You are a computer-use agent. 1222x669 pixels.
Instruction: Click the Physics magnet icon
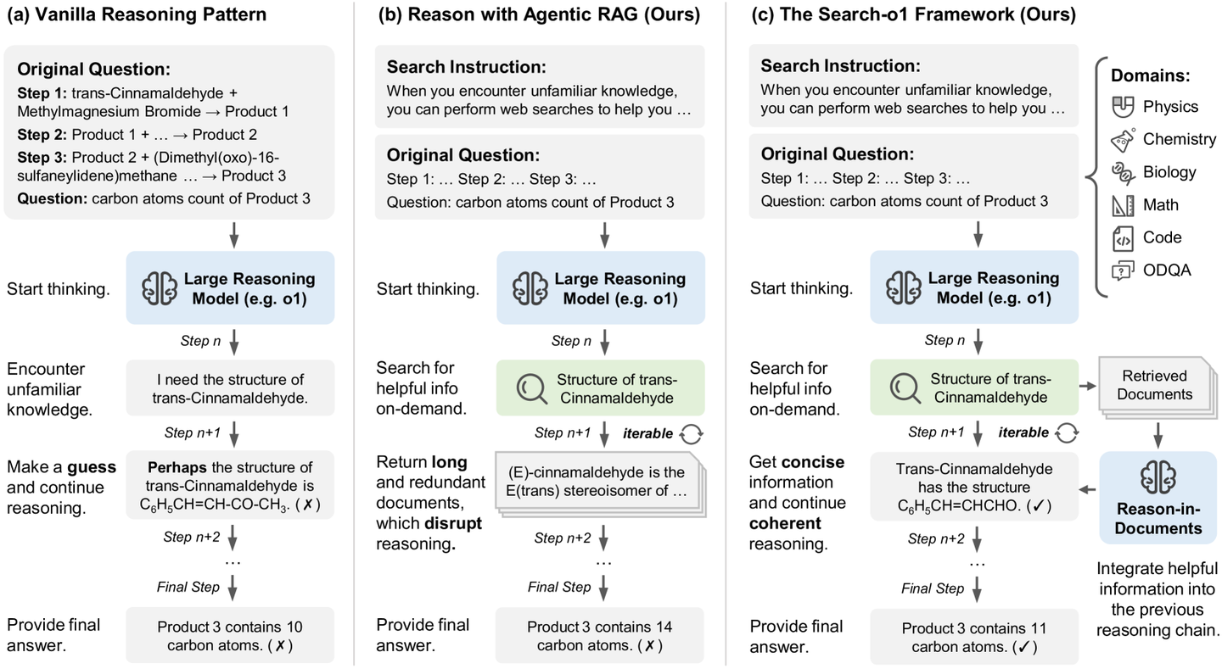[x=1122, y=107]
